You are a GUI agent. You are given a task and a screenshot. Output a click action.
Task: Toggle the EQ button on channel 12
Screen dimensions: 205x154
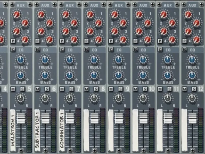click(184, 50)
